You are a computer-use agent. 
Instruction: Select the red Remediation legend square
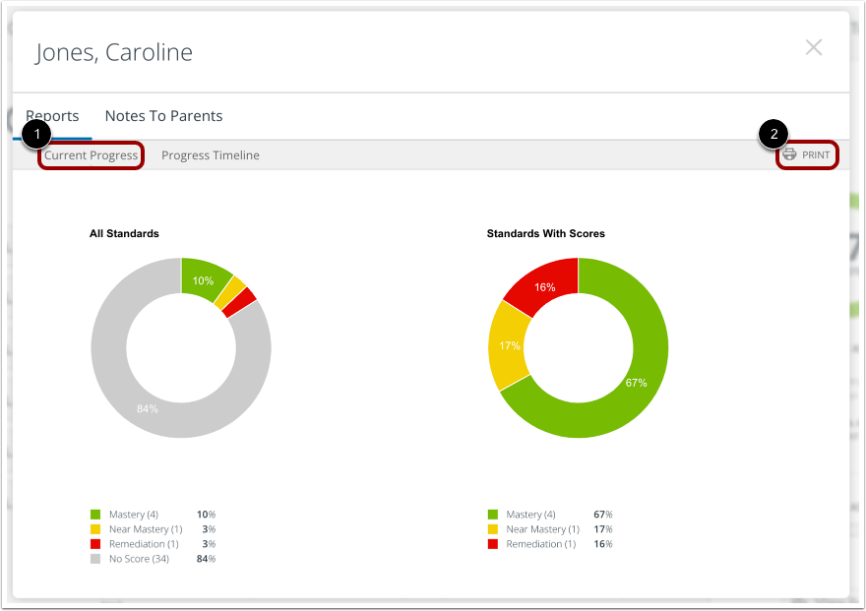click(x=94, y=543)
